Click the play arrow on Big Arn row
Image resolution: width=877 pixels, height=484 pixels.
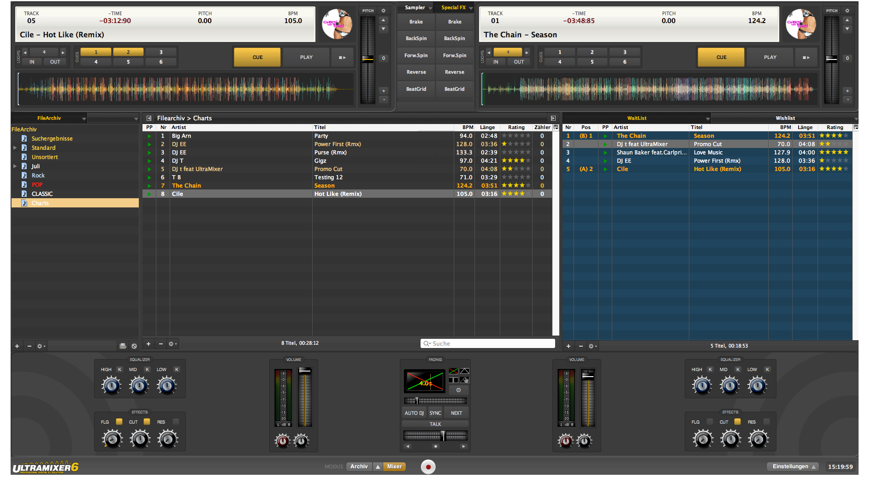tap(149, 136)
